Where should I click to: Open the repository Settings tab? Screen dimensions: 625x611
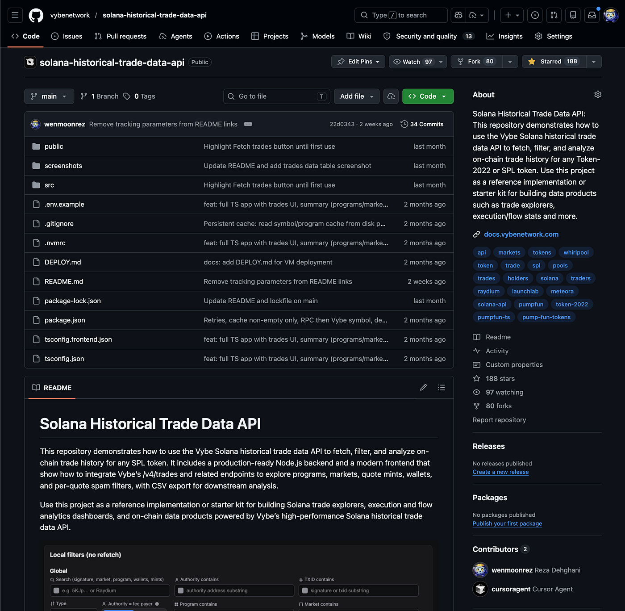pyautogui.click(x=554, y=36)
